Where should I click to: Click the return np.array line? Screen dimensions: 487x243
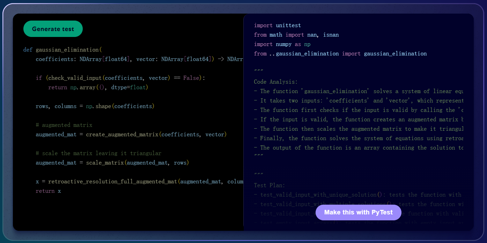[x=98, y=88]
